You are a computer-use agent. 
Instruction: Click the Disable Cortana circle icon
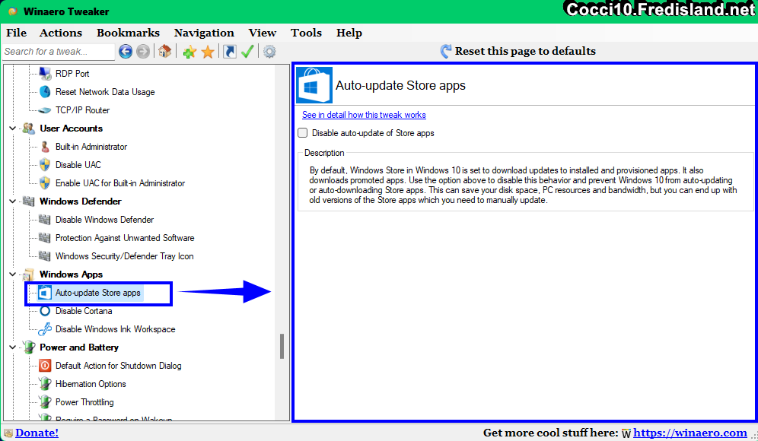(45, 311)
